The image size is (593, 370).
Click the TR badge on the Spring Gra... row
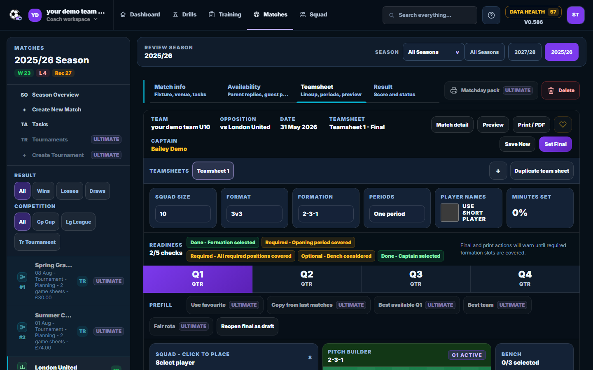83,281
